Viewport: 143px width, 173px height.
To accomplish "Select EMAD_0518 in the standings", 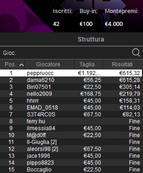I will tap(71, 108).
